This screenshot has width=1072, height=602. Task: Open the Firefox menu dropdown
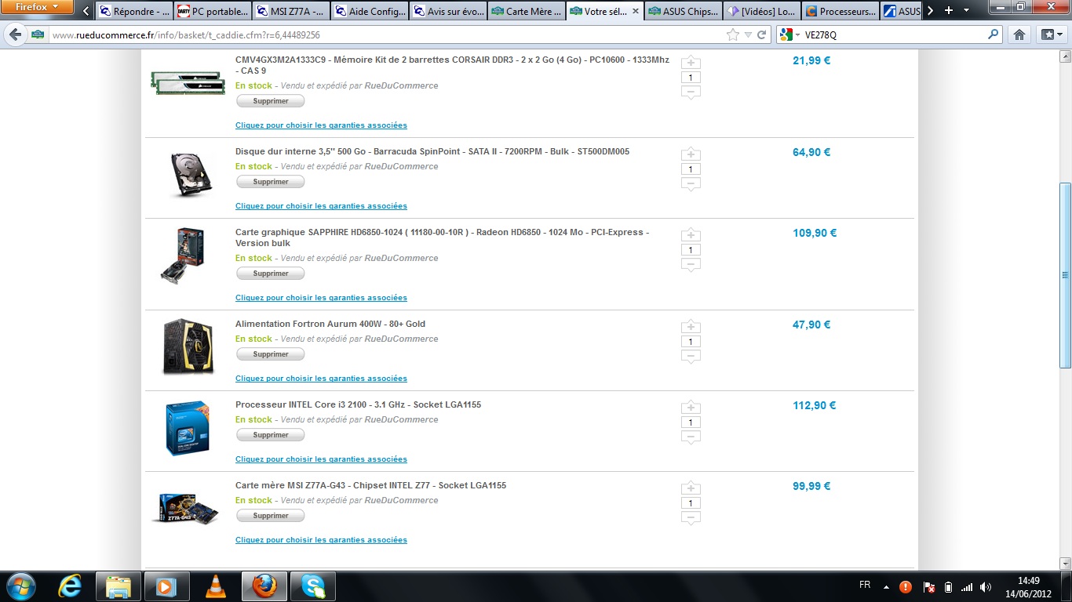pos(37,8)
